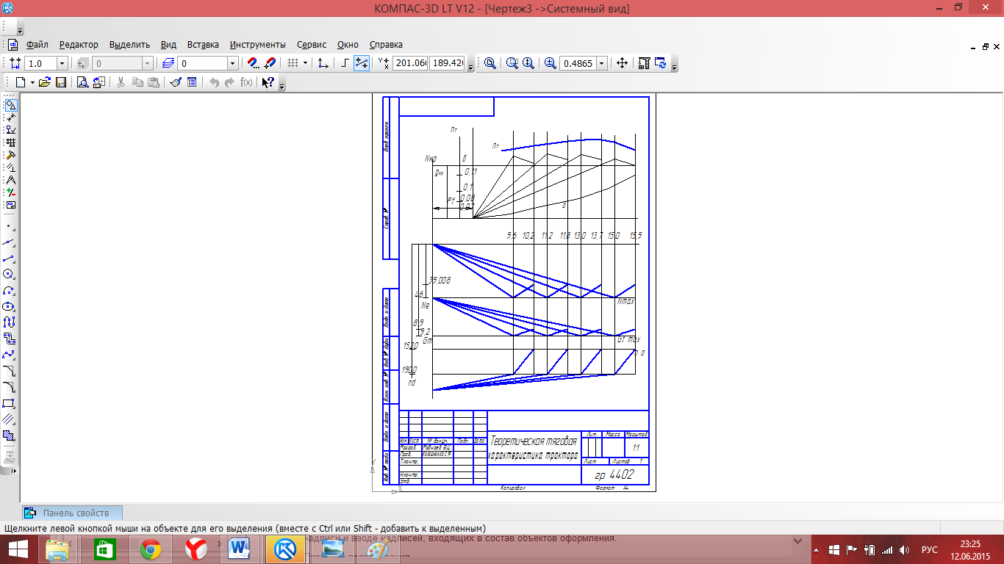Open the Справка menu
Screen dimensions: 1004x564
386,44
